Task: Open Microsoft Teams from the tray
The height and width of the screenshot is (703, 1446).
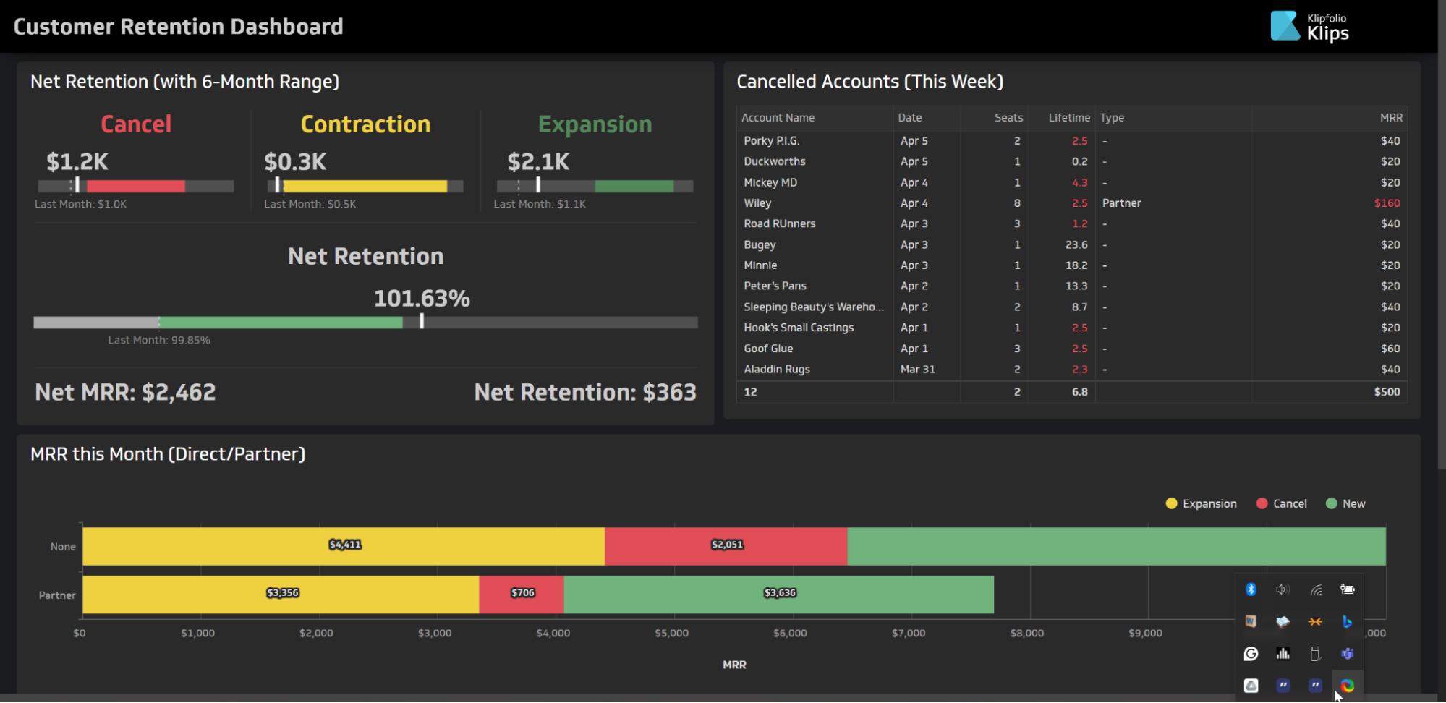Action: coord(1347,654)
